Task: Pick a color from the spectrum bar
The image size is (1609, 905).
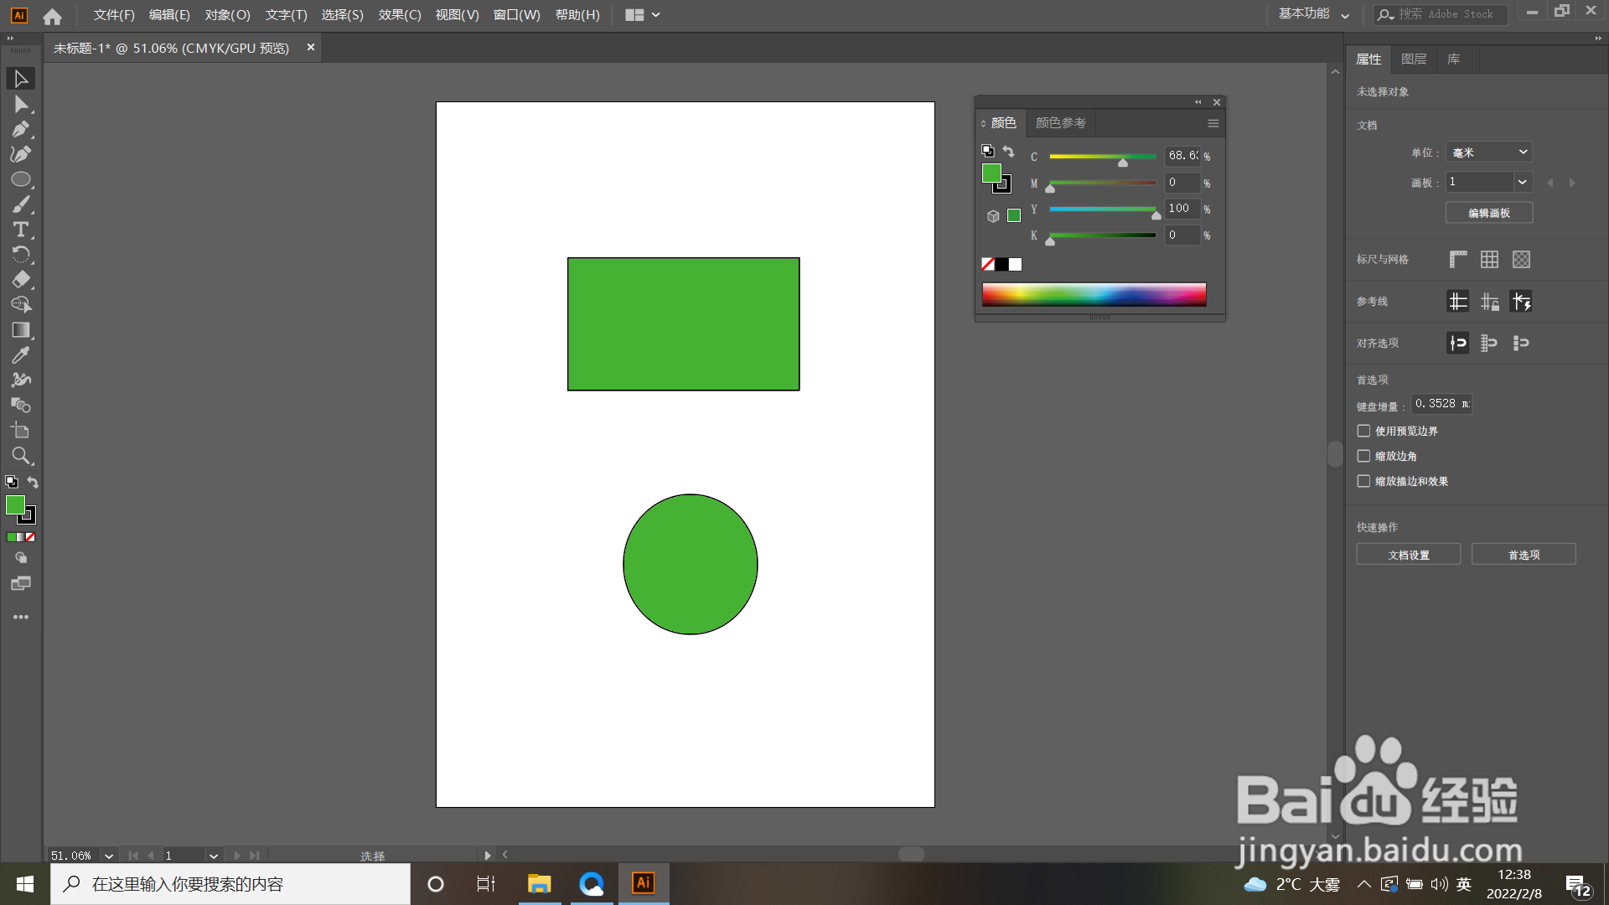Action: coord(1094,294)
